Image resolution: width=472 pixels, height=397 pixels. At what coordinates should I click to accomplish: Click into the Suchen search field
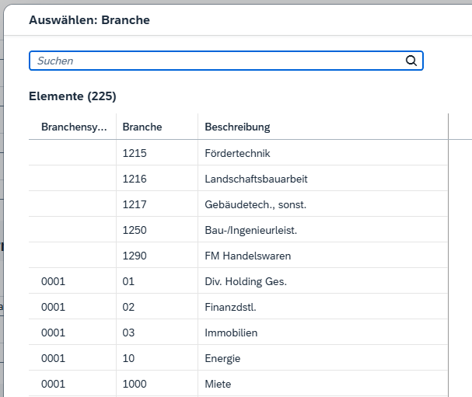(x=218, y=61)
